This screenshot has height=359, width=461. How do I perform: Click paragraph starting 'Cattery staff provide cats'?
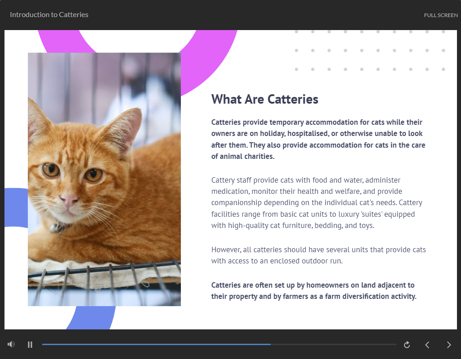point(317,202)
